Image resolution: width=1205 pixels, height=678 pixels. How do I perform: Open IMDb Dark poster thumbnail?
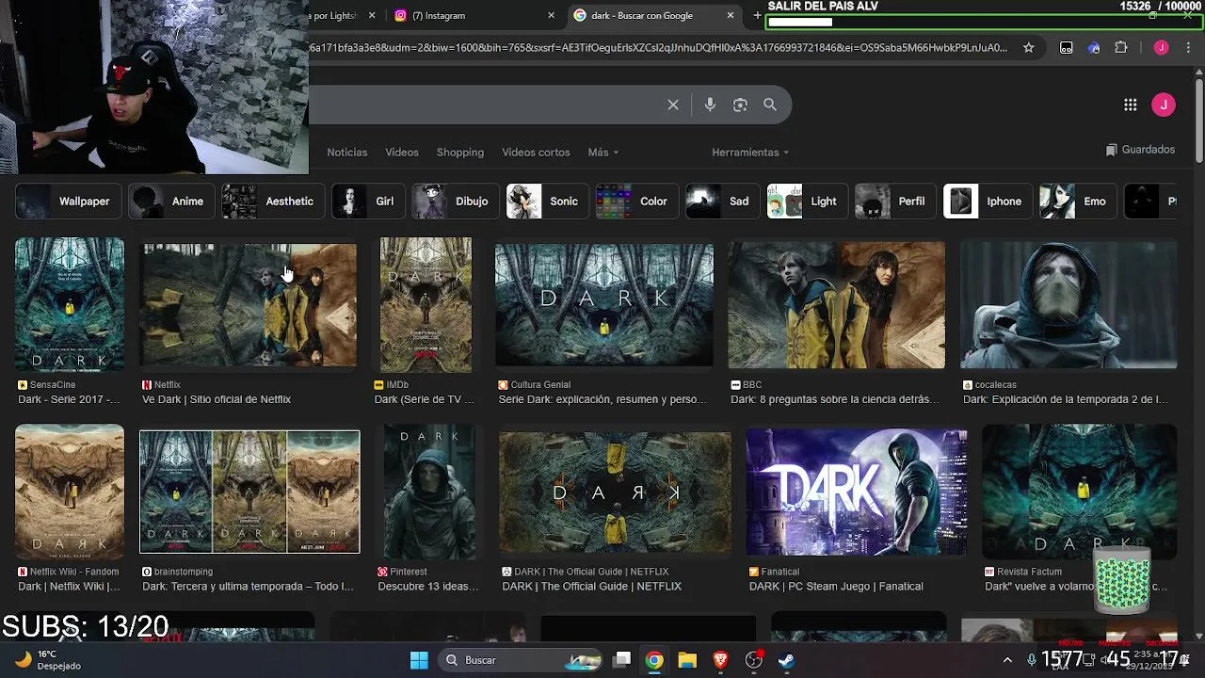tap(426, 304)
